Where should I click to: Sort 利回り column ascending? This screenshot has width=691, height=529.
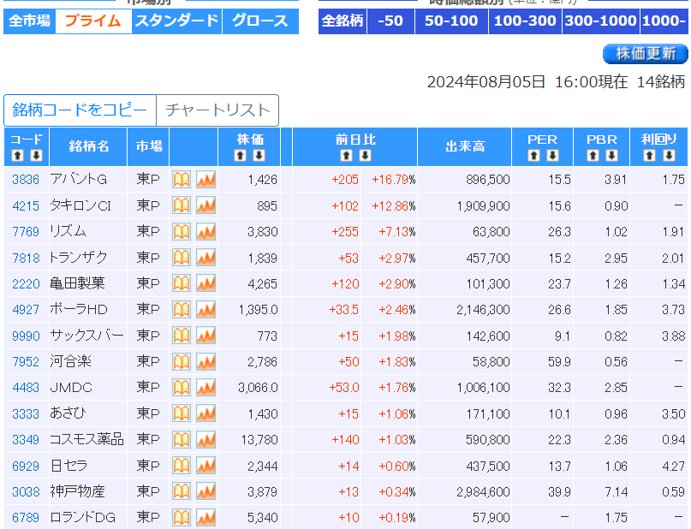pos(650,156)
